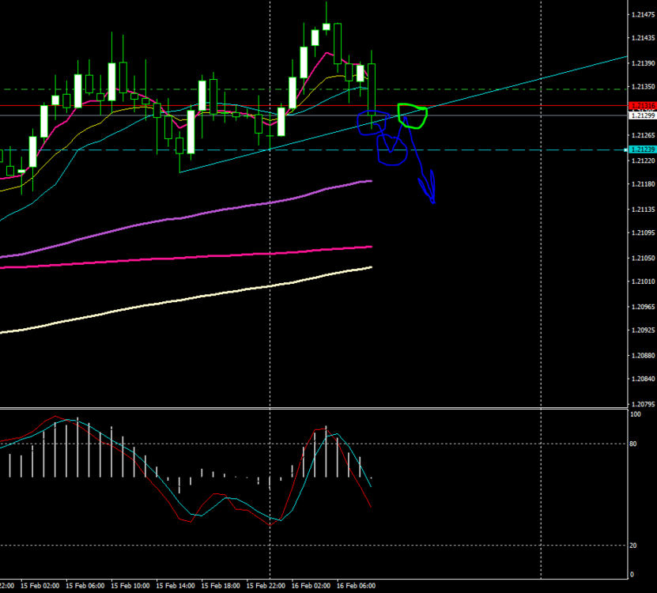Click the 1.21475 price axis label
Image resolution: width=657 pixels, height=593 pixels.
tap(644, 15)
